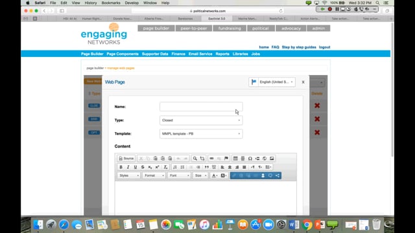
Task: Insert a Table in editor
Action: [x=235, y=159]
